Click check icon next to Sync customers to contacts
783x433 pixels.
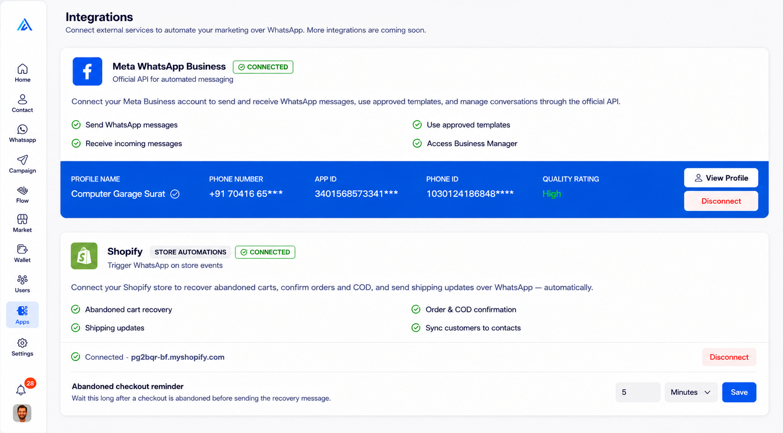416,328
